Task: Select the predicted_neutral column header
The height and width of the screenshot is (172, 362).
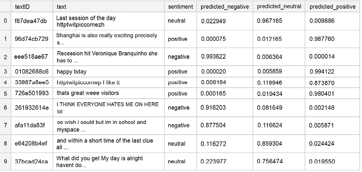Action: tap(279, 7)
